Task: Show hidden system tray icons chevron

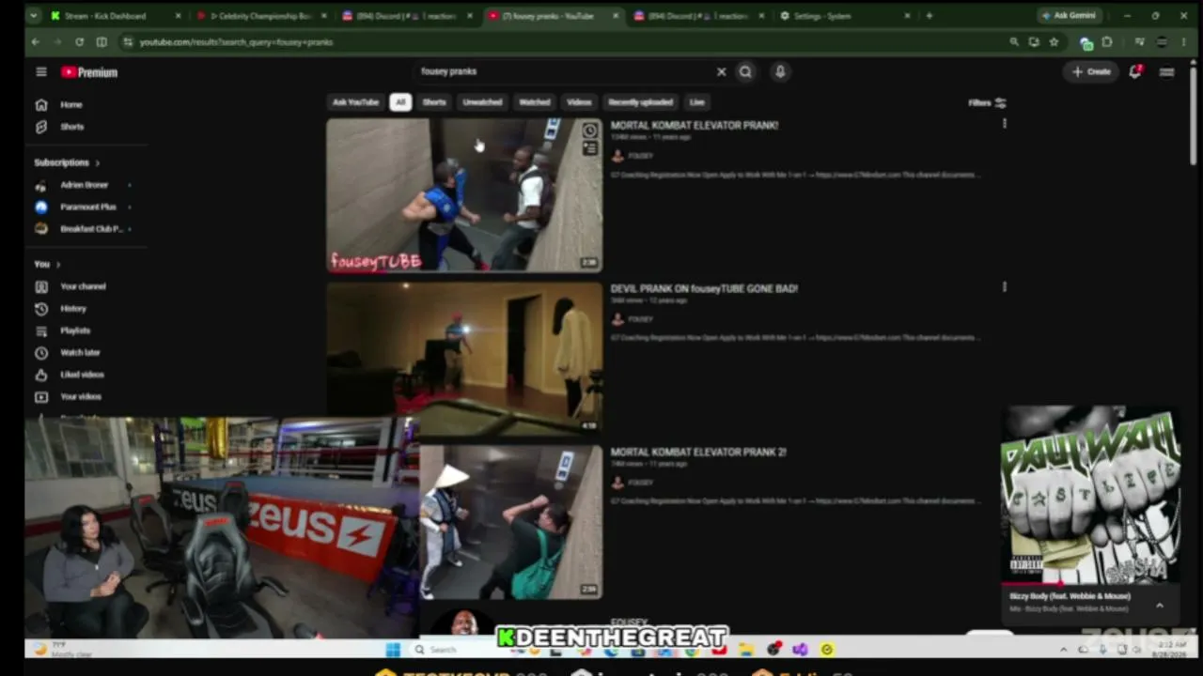Action: (1064, 650)
